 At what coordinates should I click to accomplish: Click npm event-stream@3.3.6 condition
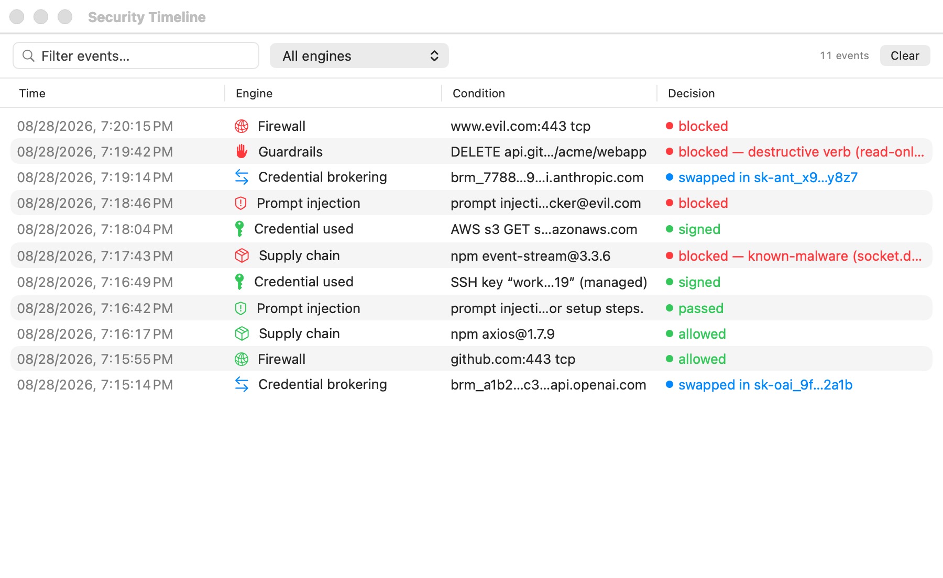pyautogui.click(x=530, y=256)
